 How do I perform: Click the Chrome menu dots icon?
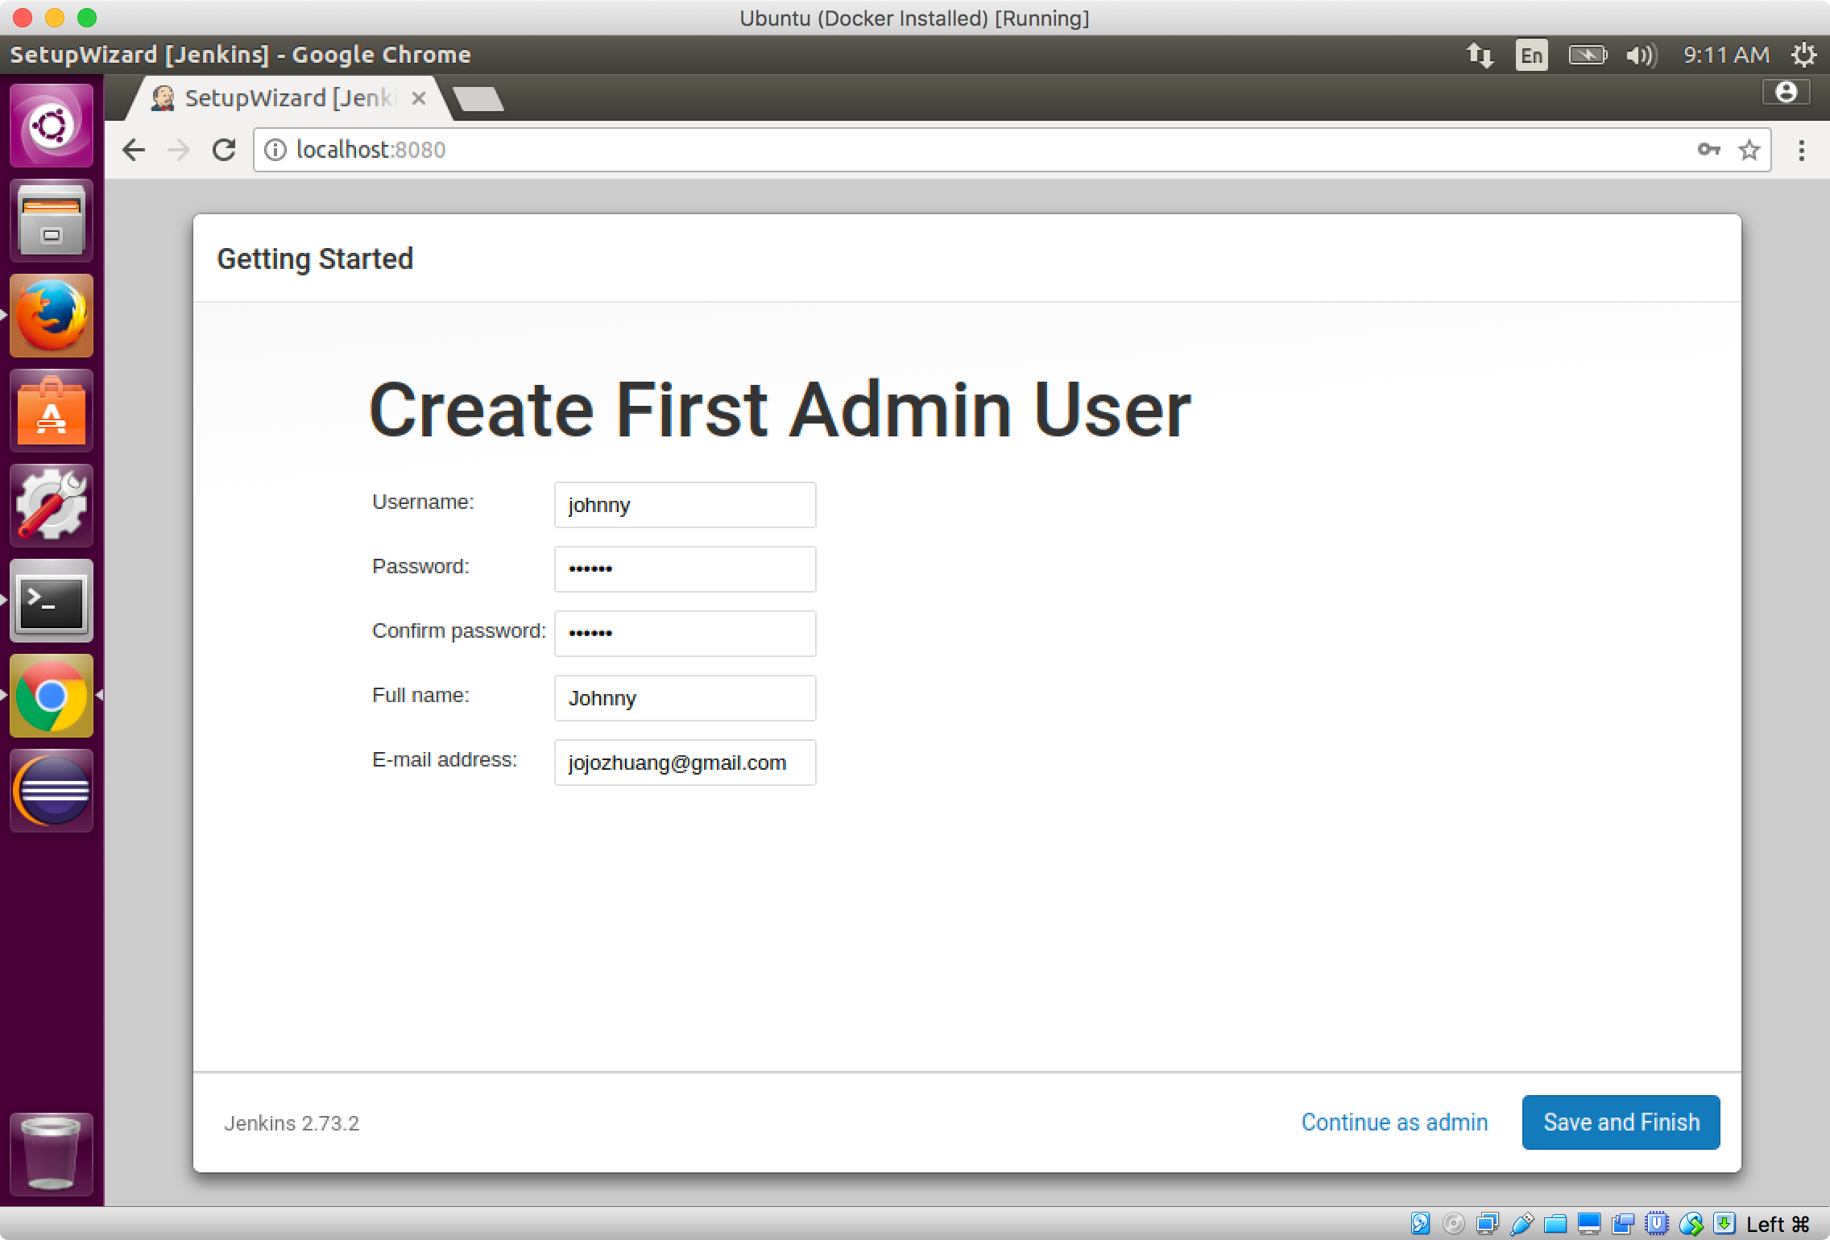[1801, 150]
